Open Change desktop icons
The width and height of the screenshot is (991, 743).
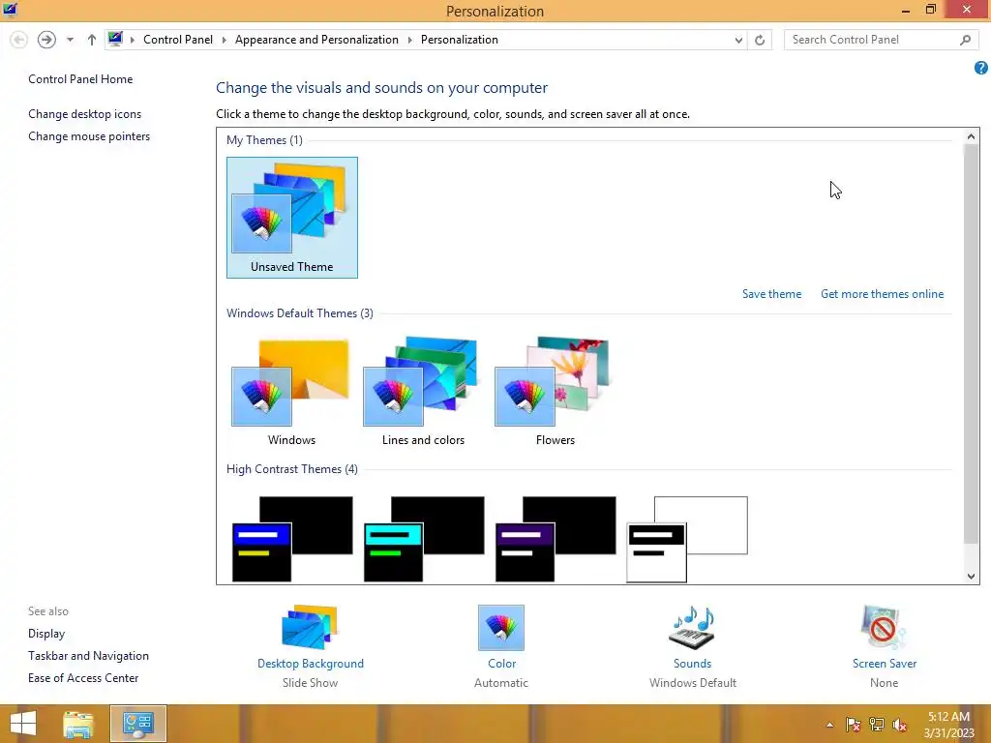click(85, 114)
